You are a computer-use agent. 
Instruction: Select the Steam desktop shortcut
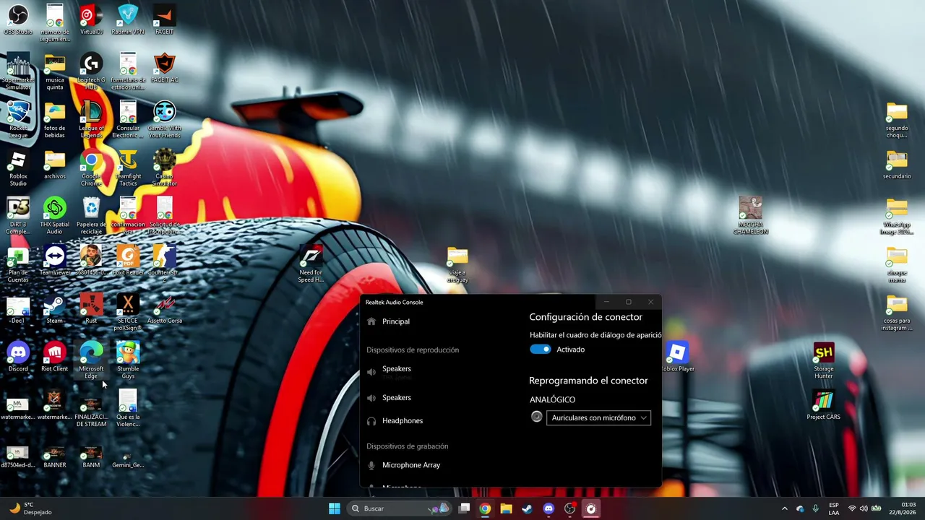(x=55, y=309)
